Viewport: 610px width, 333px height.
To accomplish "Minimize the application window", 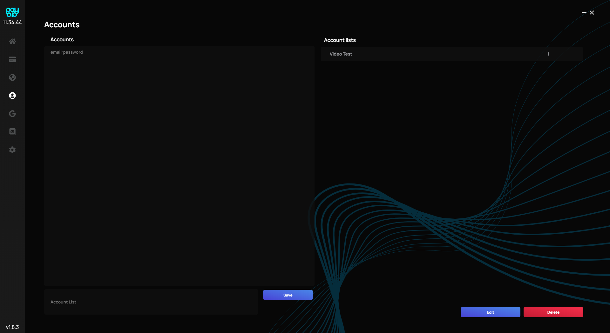I will click(584, 13).
